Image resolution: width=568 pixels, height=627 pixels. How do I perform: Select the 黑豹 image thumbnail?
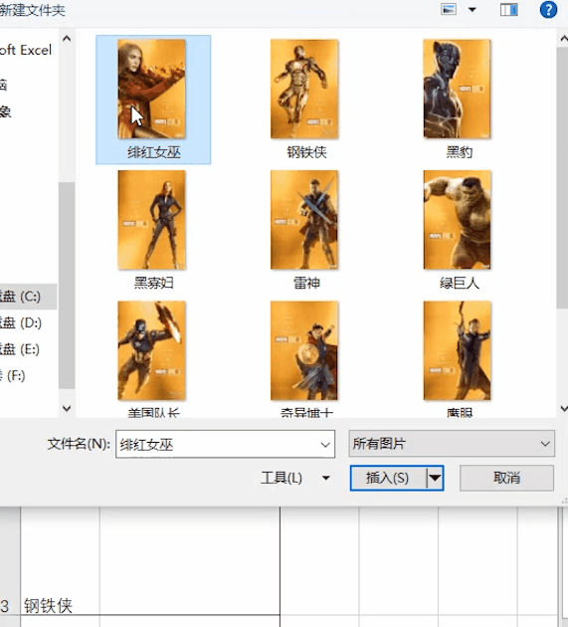pyautogui.click(x=458, y=89)
